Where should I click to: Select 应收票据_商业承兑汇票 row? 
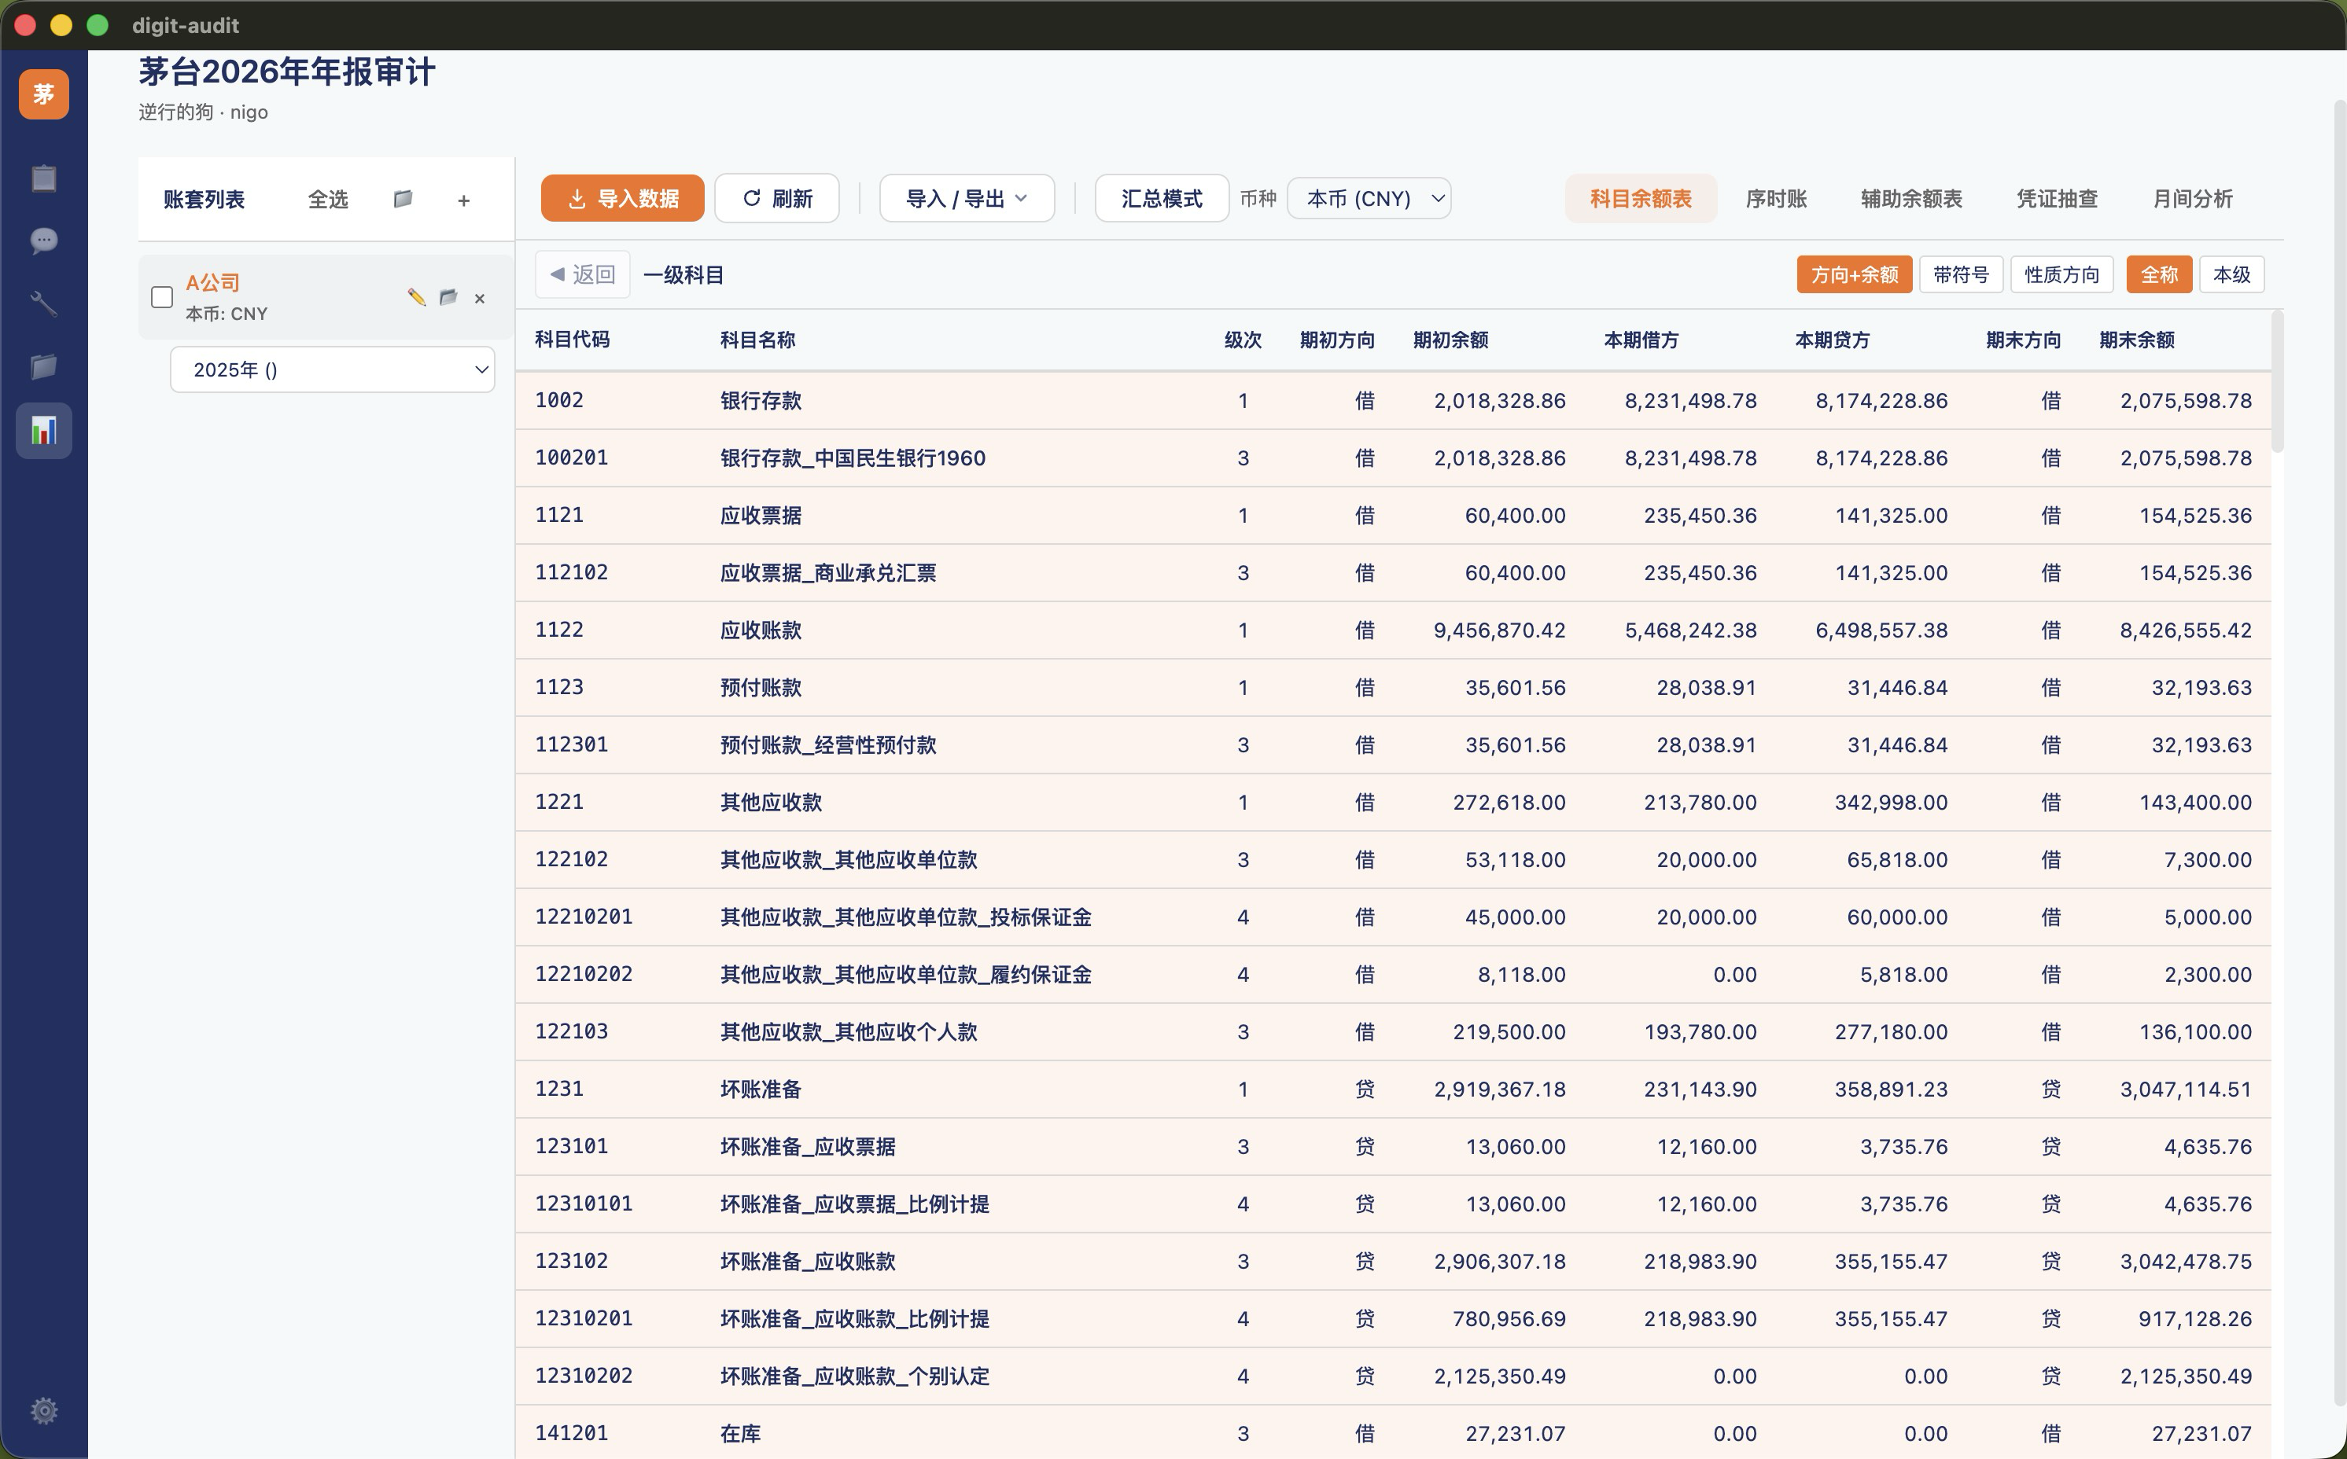[1393, 573]
